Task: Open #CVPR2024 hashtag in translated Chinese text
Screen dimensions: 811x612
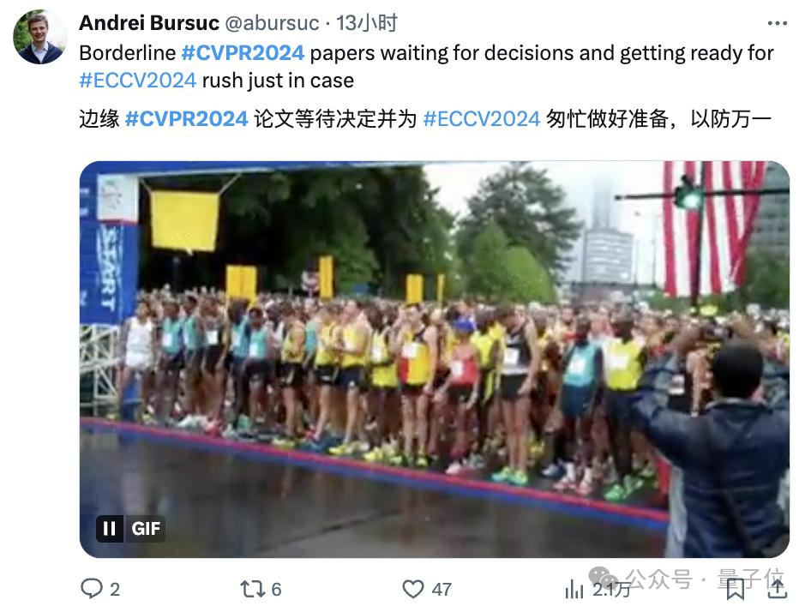Action: [187, 119]
